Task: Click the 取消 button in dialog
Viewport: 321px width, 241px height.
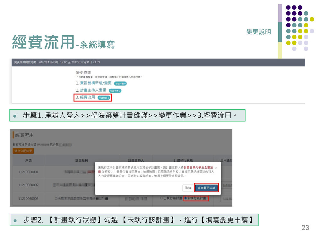Action: point(188,188)
